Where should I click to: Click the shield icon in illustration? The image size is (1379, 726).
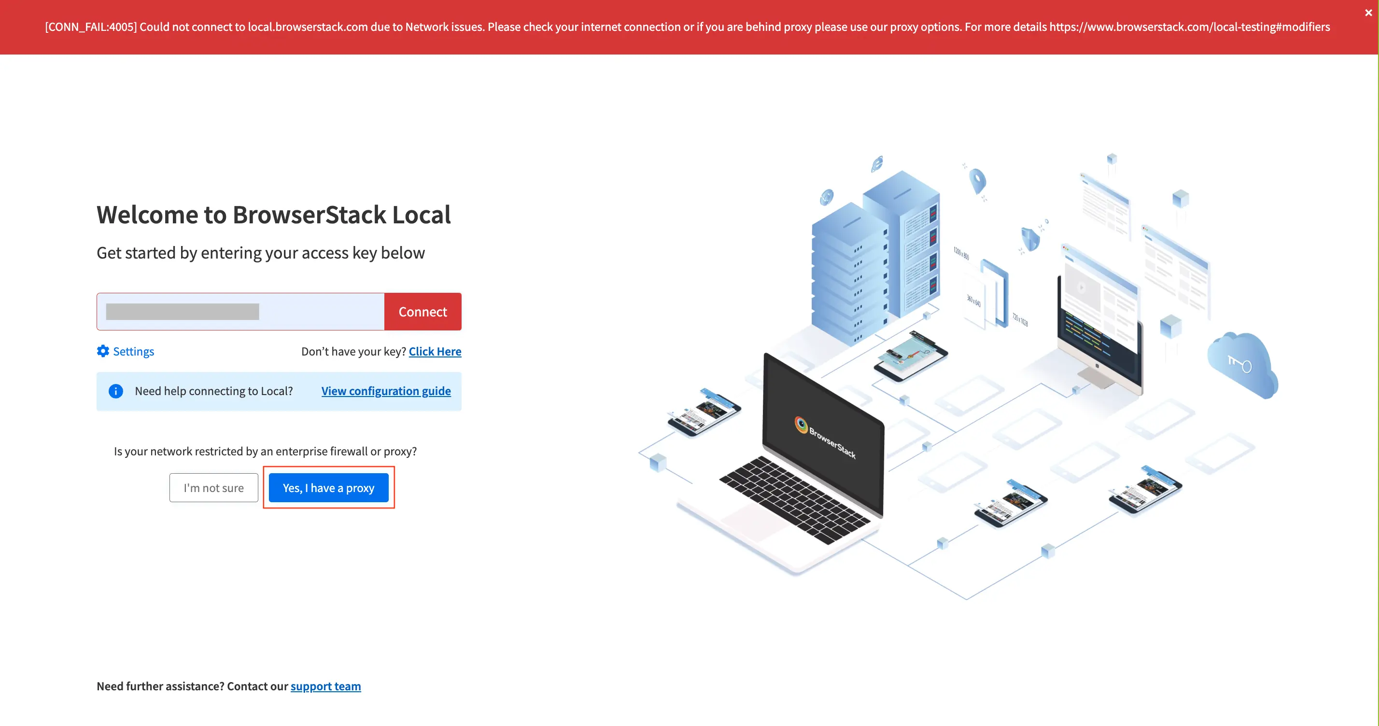pyautogui.click(x=1030, y=239)
